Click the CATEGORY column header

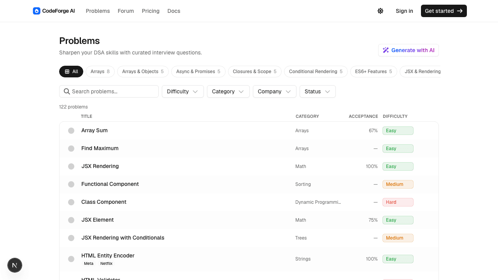307,116
